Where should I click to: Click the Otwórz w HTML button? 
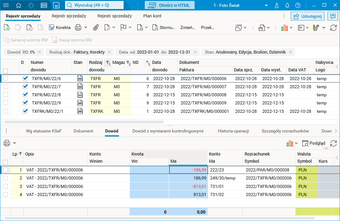[x=169, y=5]
